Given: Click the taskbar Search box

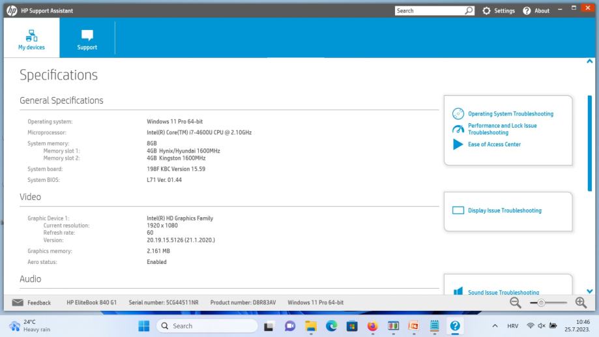Looking at the screenshot, I should (207, 326).
